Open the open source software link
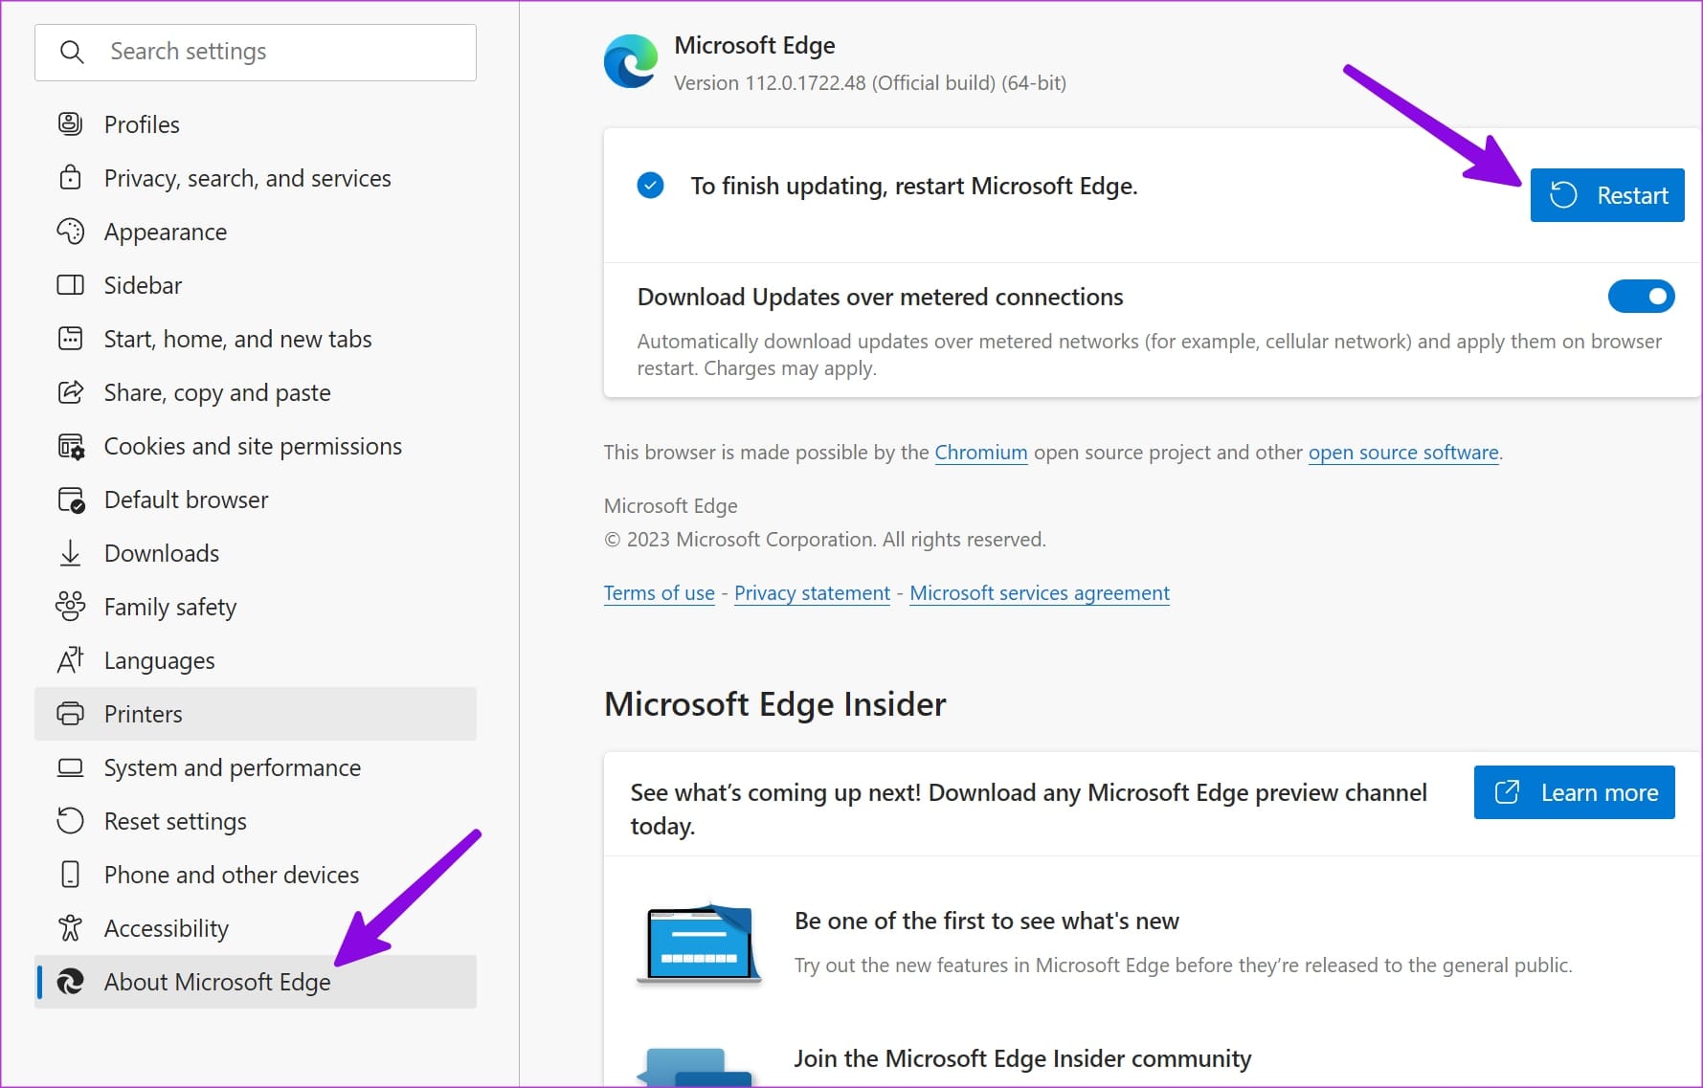Screen dimensions: 1703x1088 tap(1403, 453)
